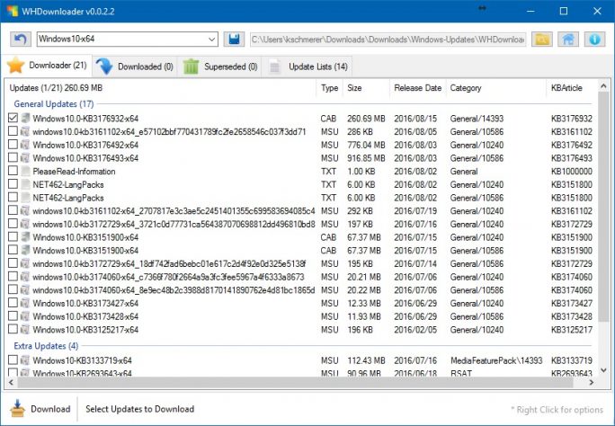Click the vertical scrollbar thumb
The height and width of the screenshot is (426, 615).
(603, 207)
